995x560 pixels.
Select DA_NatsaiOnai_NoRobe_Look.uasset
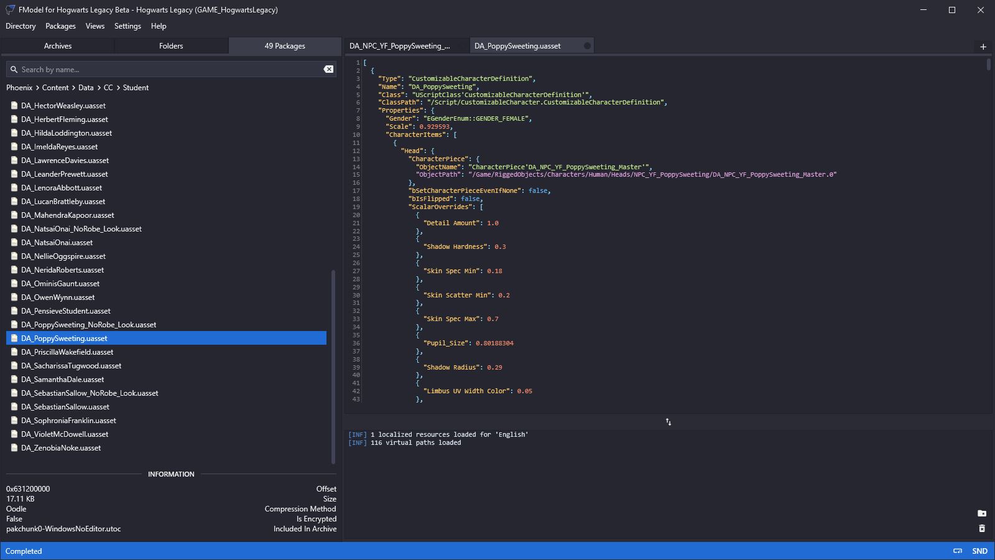166,229
